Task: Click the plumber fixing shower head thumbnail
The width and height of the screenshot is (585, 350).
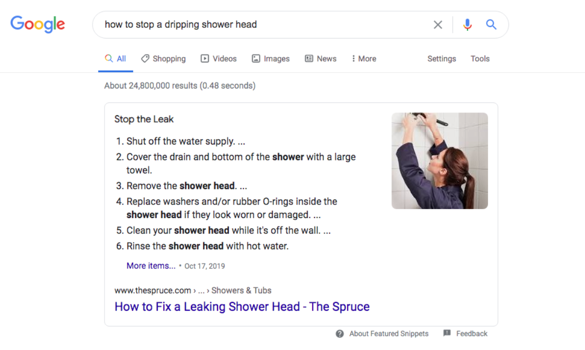Action: click(x=439, y=161)
